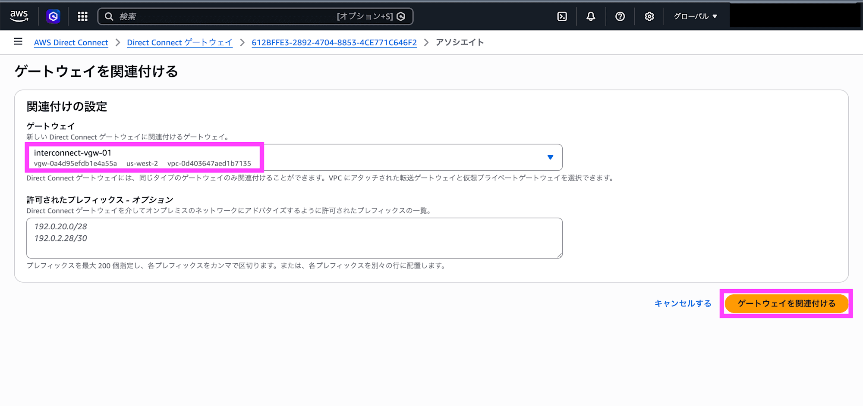Select the interconnect-vgw-01 gateway entry
Screen dimensions: 863x406
(145, 157)
